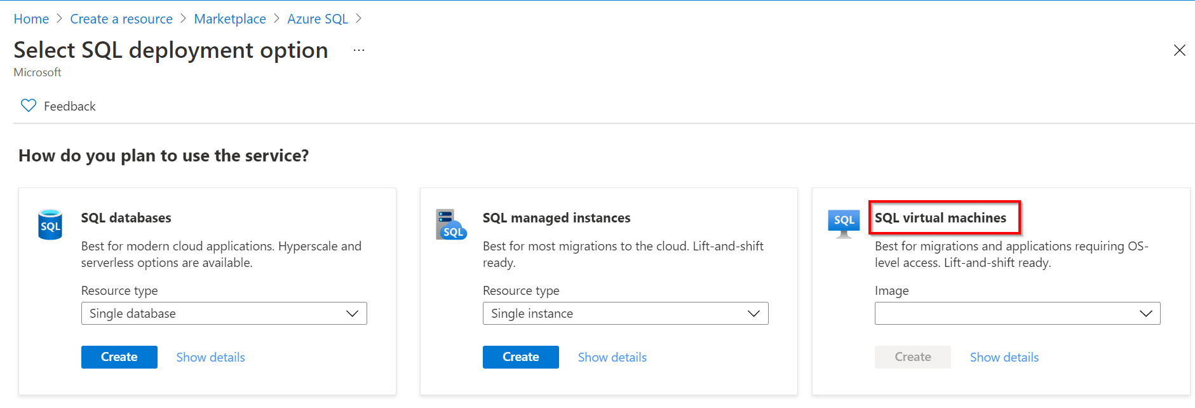Close the deployment option blade

(x=1179, y=50)
